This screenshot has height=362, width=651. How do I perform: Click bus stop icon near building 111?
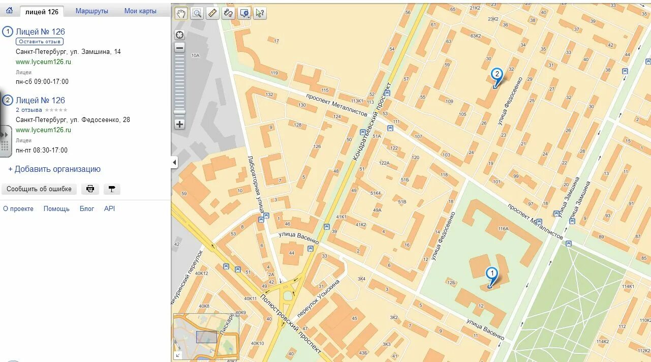click(x=390, y=129)
